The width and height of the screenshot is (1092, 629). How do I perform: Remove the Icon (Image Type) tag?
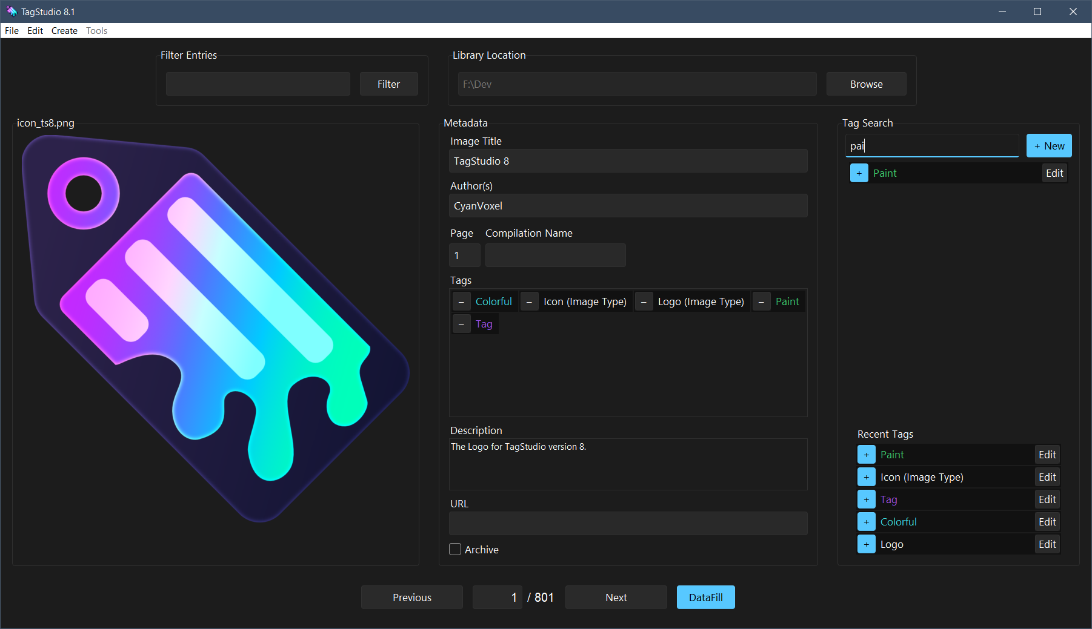pyautogui.click(x=529, y=301)
